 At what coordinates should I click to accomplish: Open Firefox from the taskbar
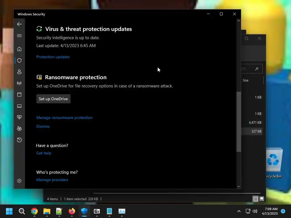[x=72, y=211]
